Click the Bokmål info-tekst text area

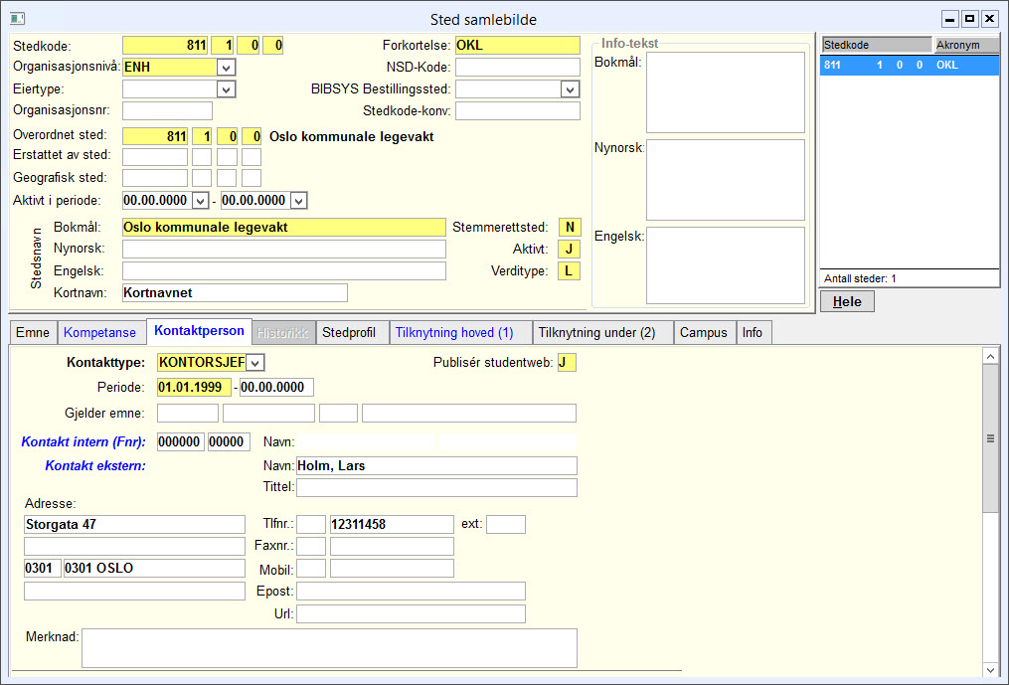(726, 92)
